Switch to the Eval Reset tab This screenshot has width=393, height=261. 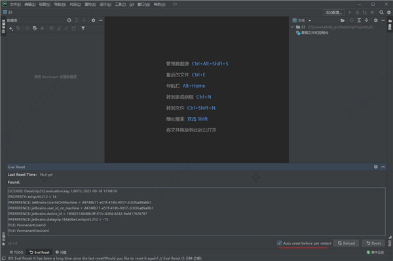39,252
